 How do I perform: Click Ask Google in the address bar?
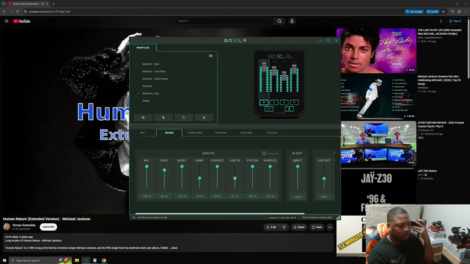(414, 11)
